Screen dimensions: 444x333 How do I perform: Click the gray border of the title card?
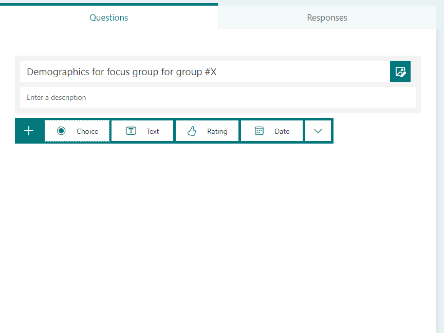[17, 84]
